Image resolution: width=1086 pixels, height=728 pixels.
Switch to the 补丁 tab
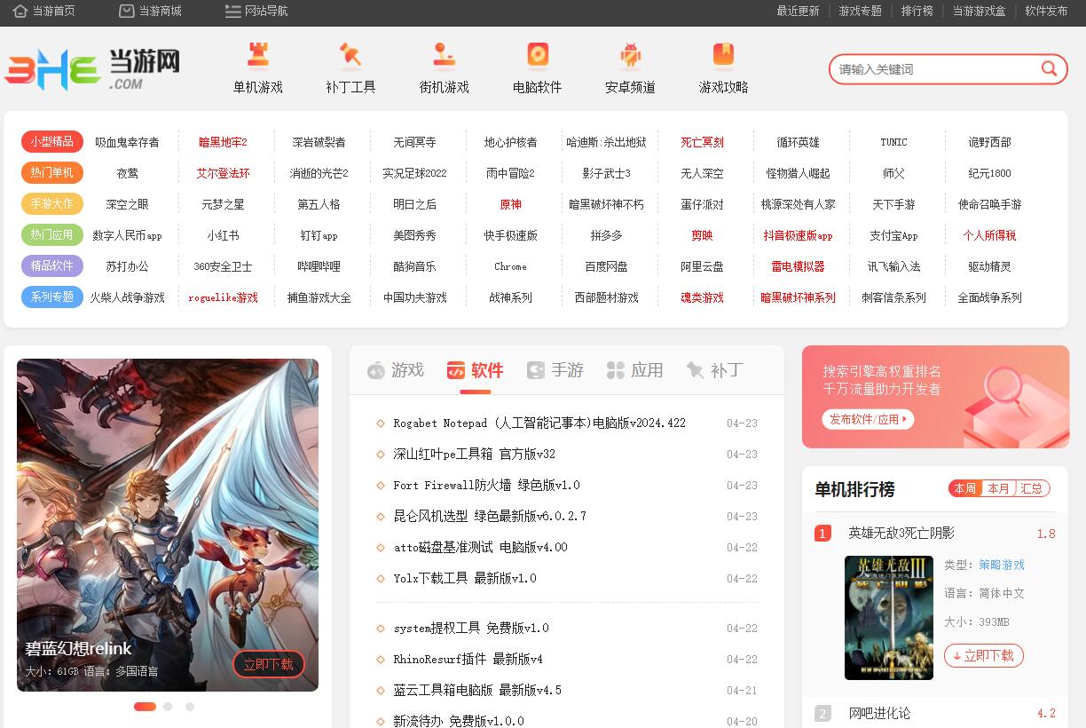pos(715,370)
